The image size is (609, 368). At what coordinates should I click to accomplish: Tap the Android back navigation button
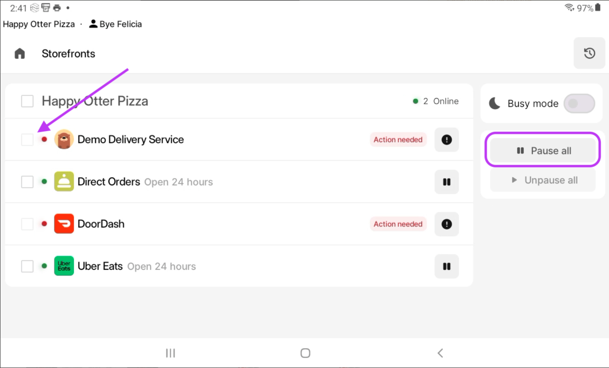[x=440, y=353]
